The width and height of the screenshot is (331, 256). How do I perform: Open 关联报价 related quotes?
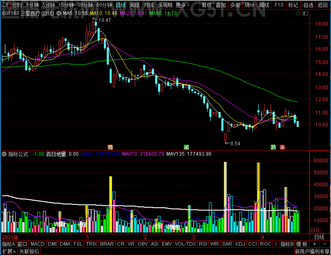(x=29, y=251)
